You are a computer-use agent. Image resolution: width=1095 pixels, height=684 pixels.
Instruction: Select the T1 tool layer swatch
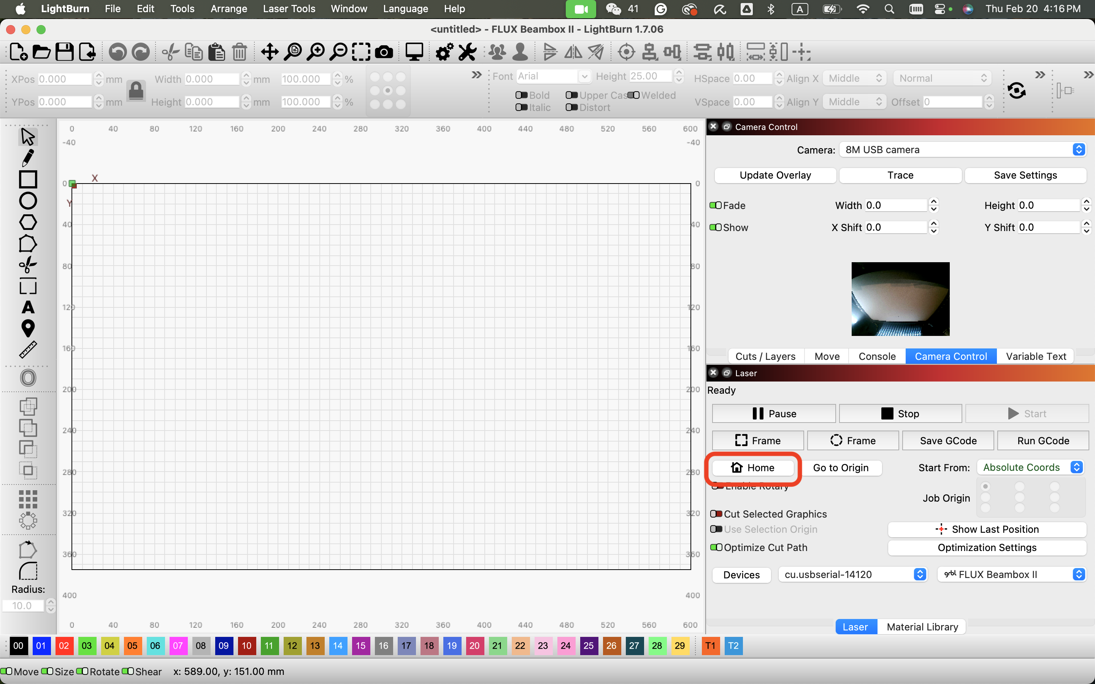pyautogui.click(x=710, y=646)
